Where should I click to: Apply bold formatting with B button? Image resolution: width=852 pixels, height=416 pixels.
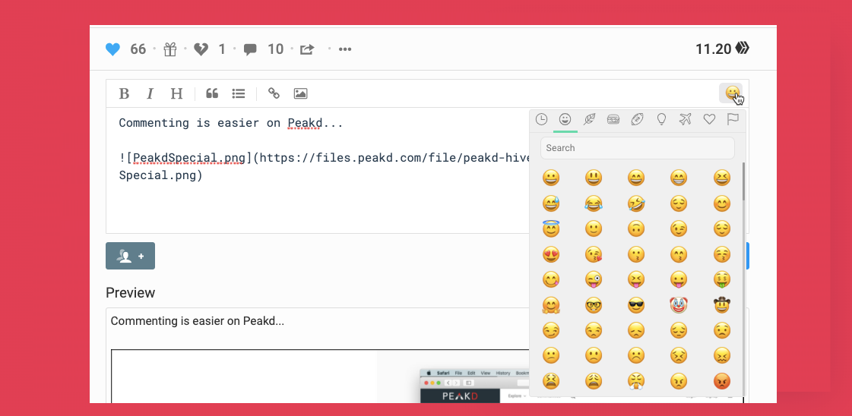coord(124,94)
